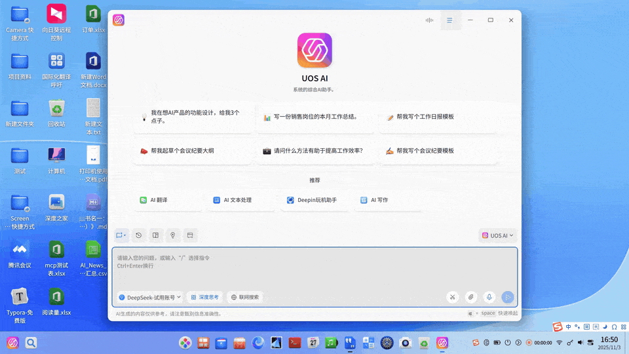Image resolution: width=629 pixels, height=354 pixels.
Task: Open the calculator icon in dock
Action: click(368, 343)
